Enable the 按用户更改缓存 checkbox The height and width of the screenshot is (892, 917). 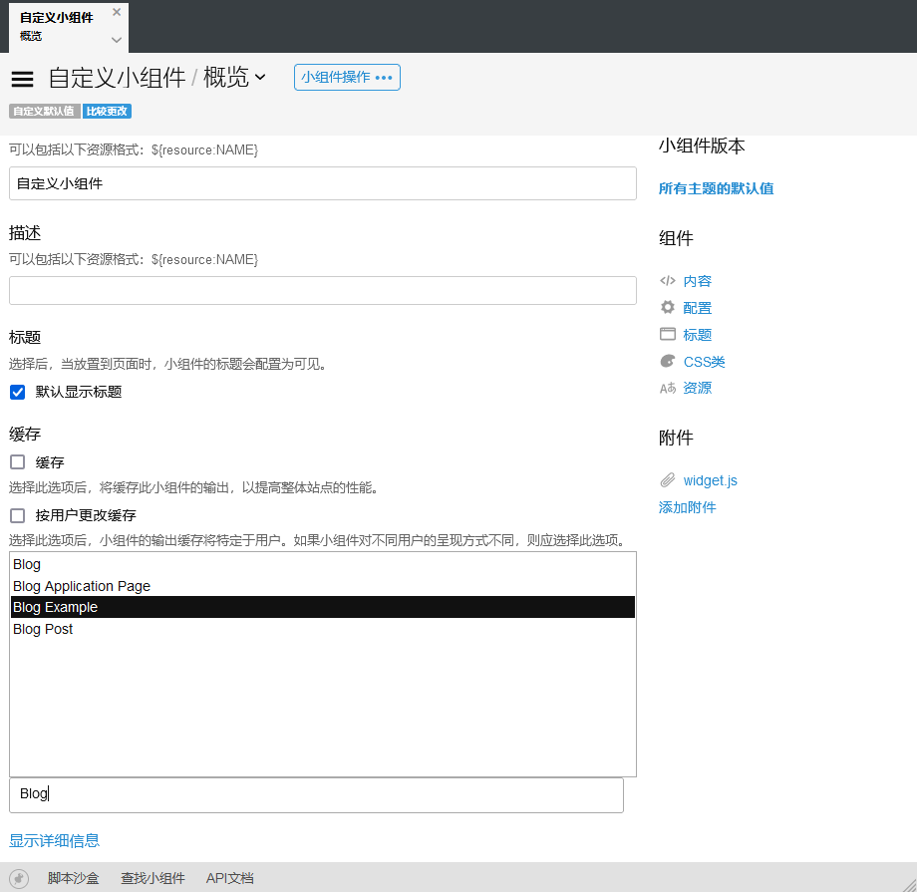pyautogui.click(x=17, y=516)
